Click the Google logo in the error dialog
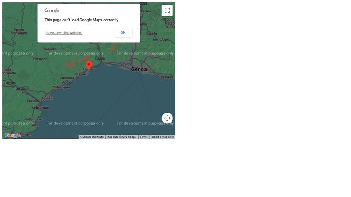Image resolution: width=351 pixels, height=197 pixels. pyautogui.click(x=52, y=11)
